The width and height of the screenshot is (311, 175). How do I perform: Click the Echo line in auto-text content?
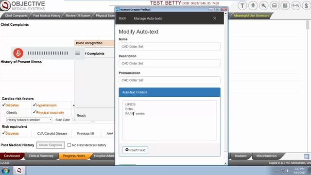pyautogui.click(x=129, y=109)
